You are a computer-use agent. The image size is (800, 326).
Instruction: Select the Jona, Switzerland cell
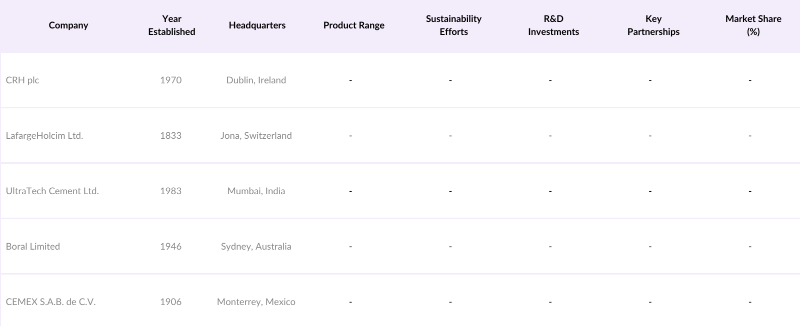point(256,136)
